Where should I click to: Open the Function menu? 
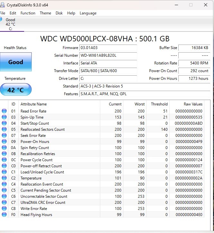[28, 13]
